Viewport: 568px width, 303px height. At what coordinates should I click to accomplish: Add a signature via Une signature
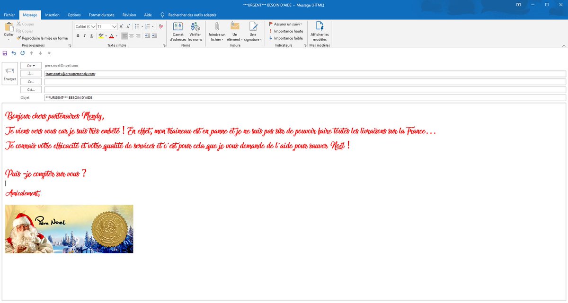253,32
